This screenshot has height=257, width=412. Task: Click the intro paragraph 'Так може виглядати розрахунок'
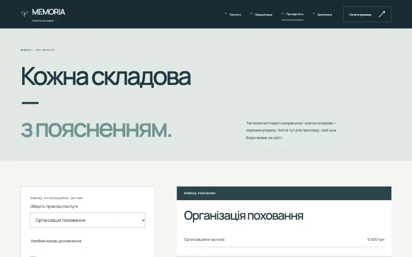291,130
